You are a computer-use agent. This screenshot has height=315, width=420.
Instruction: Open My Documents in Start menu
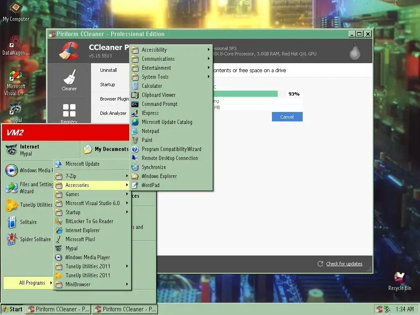click(x=106, y=149)
